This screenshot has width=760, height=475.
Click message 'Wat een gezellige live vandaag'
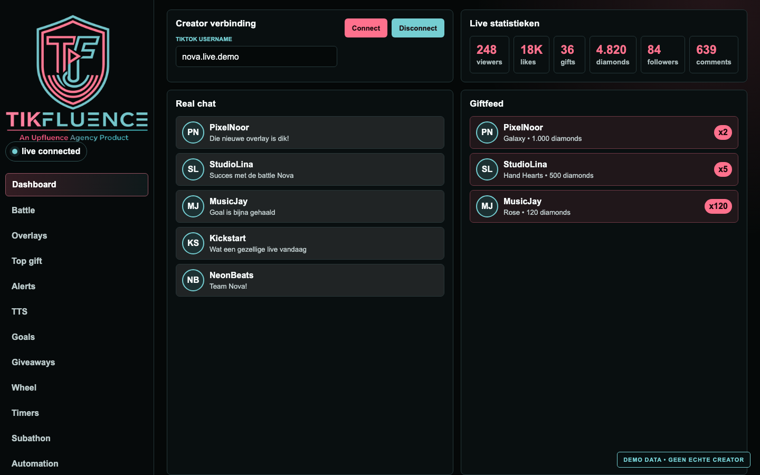(x=258, y=250)
